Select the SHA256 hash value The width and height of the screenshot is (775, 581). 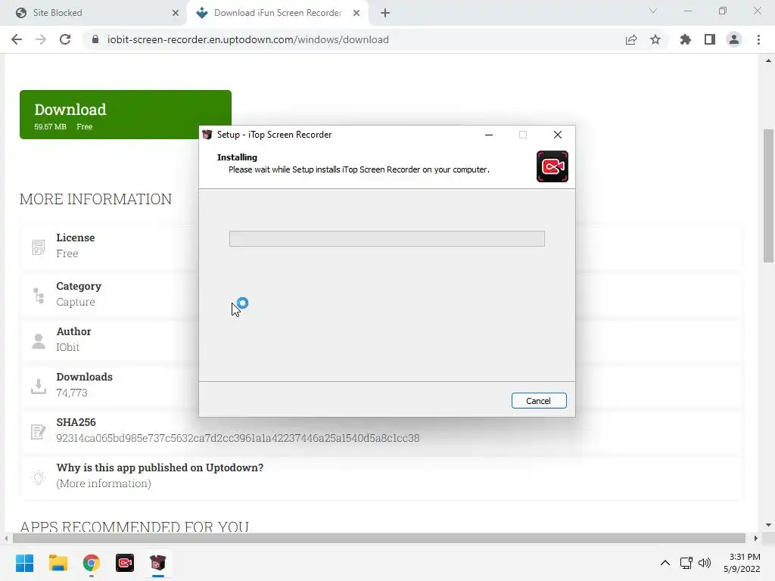(x=238, y=438)
